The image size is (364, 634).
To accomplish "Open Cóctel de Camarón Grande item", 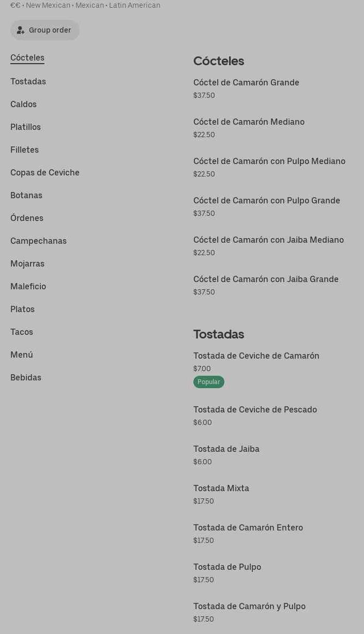I will click(x=246, y=82).
